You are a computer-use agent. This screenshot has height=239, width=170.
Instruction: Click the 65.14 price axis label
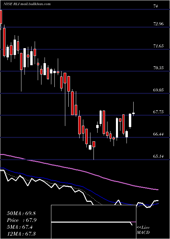[159, 156]
